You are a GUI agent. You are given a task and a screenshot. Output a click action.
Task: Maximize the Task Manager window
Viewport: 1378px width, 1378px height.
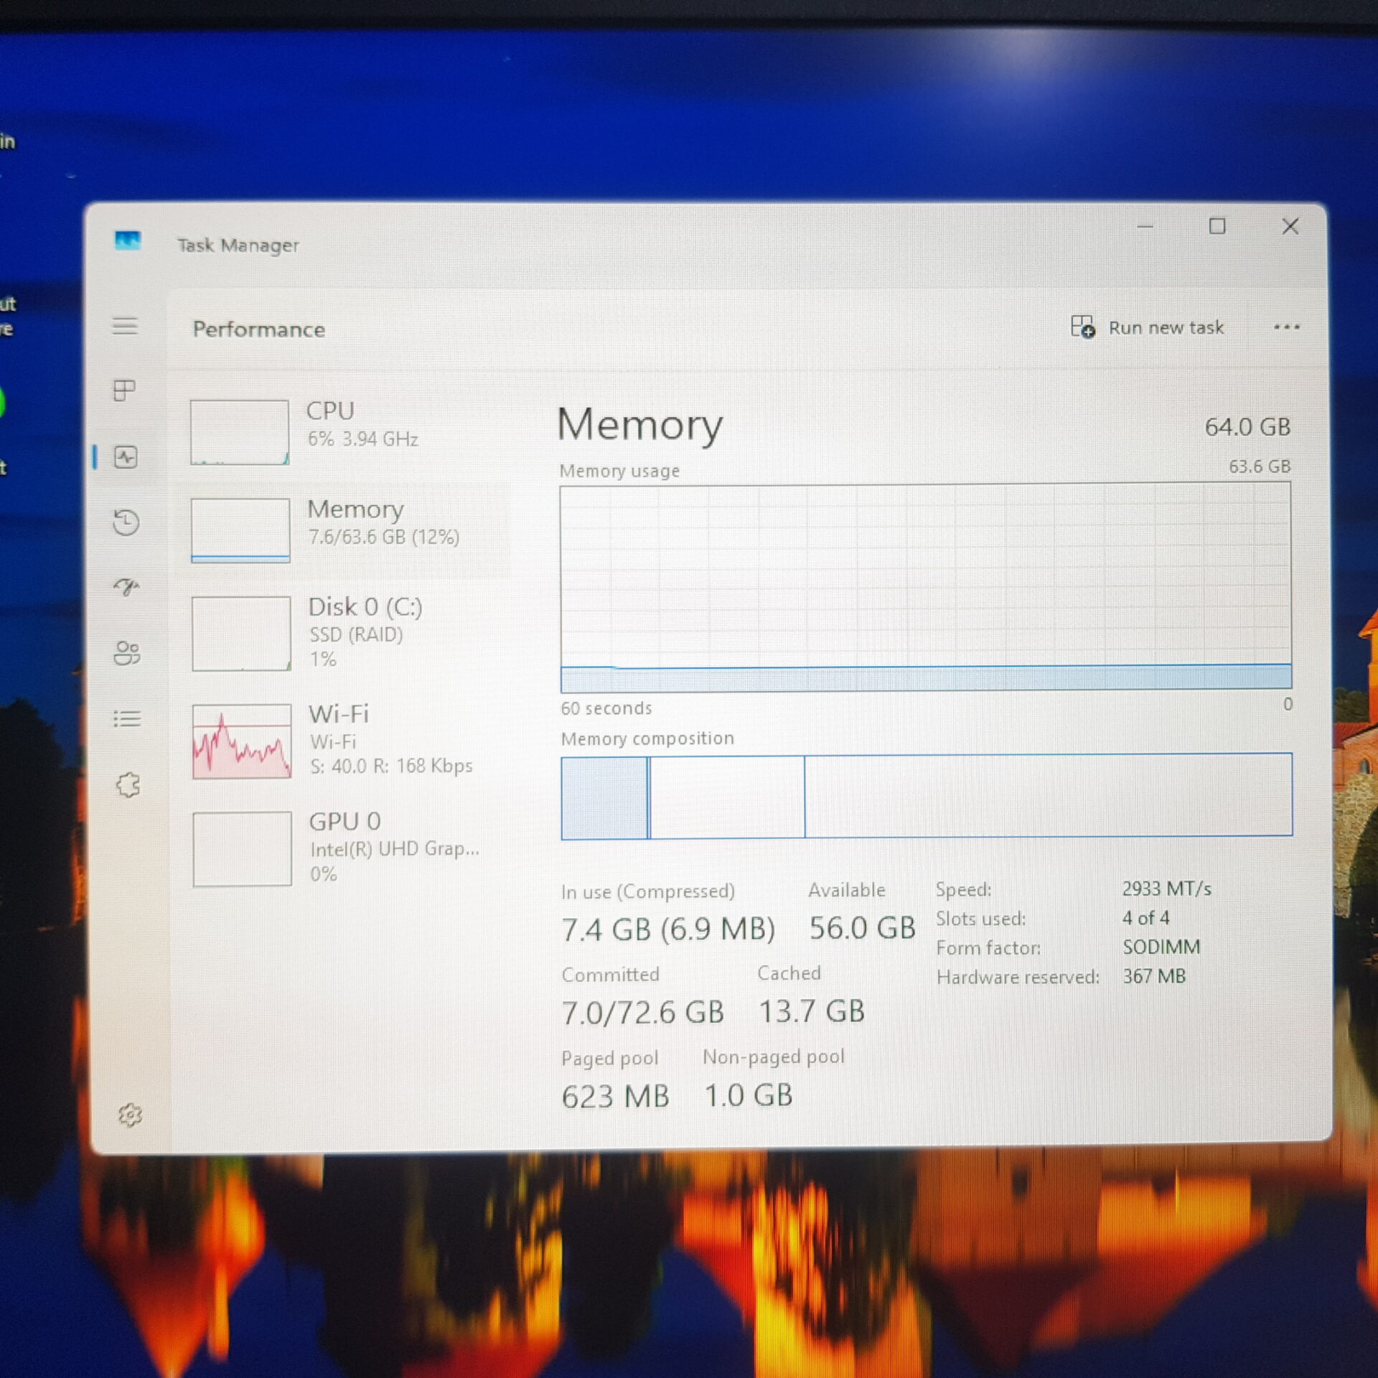click(1217, 227)
